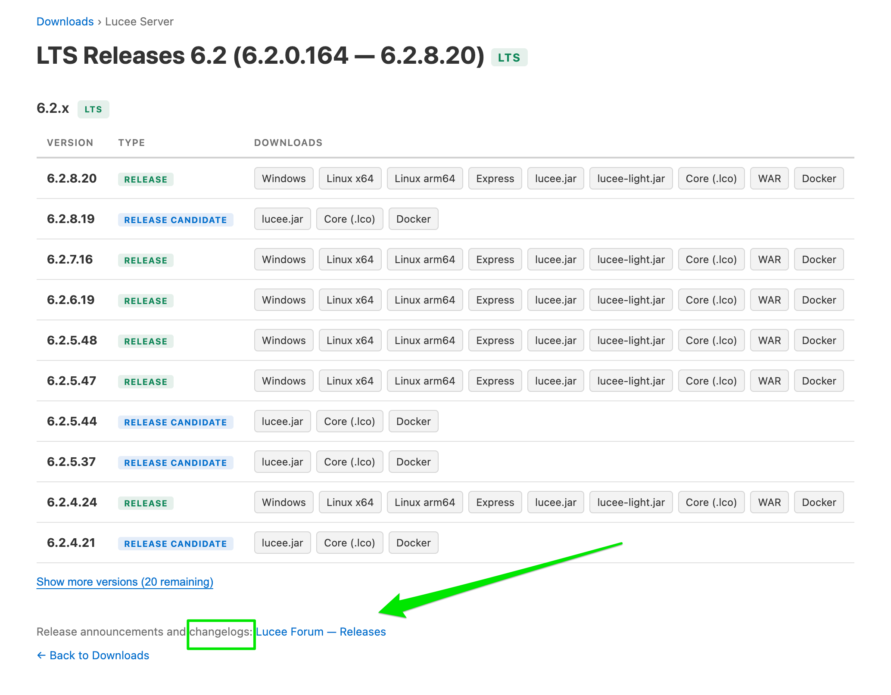Download lucee.jar for 6.2.5.47

[x=556, y=381]
